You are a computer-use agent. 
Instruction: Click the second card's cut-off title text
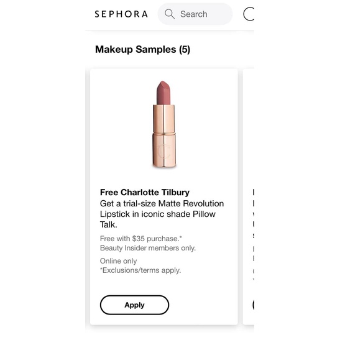point(253,192)
